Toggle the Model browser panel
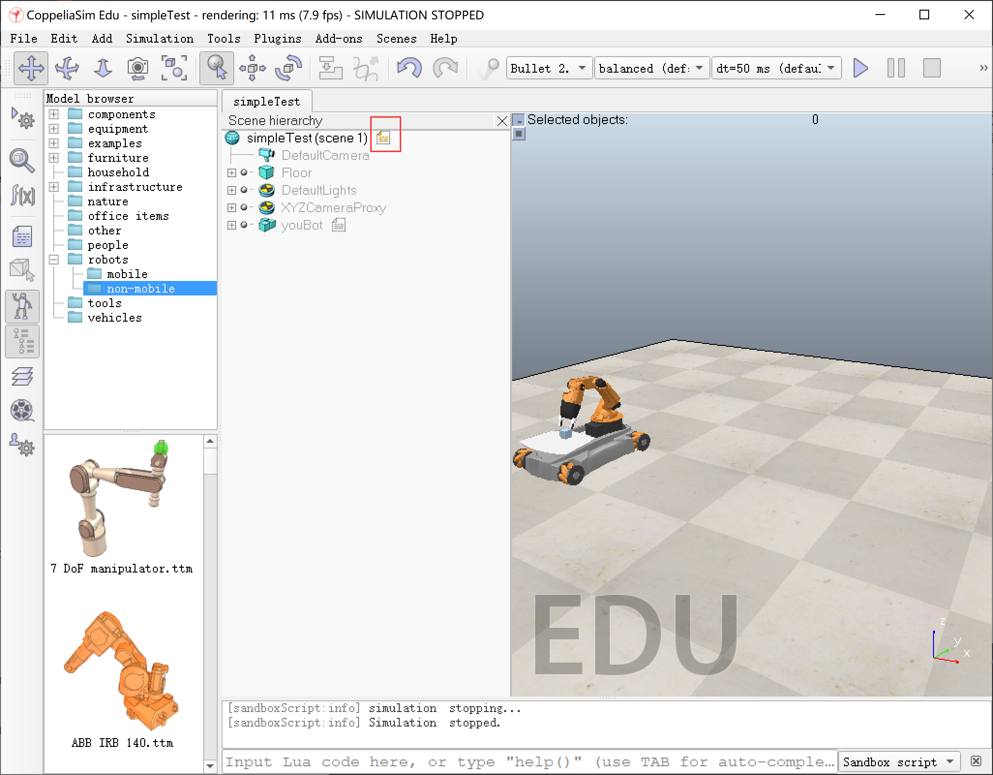 (22, 306)
